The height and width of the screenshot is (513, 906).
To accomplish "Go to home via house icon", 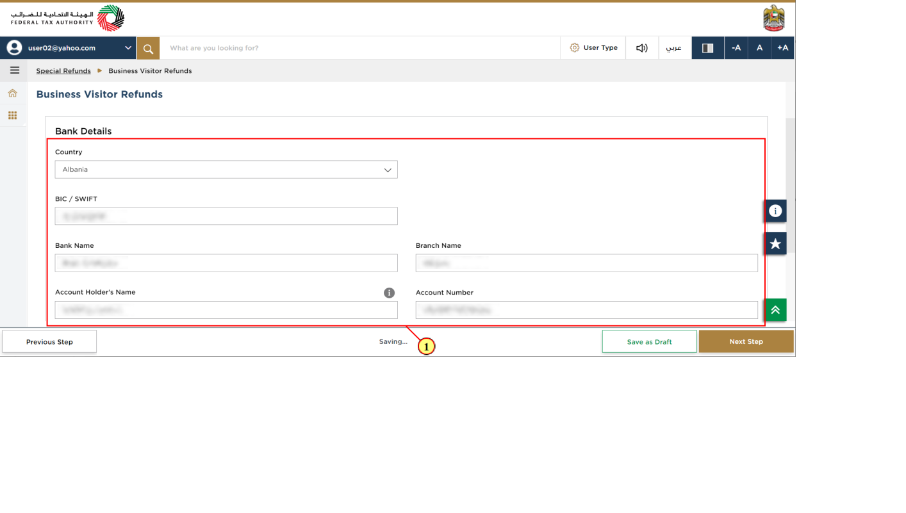I will 12,94.
